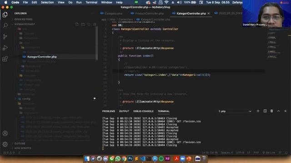Open the File menu
291x163 pixels.
[25, 2]
